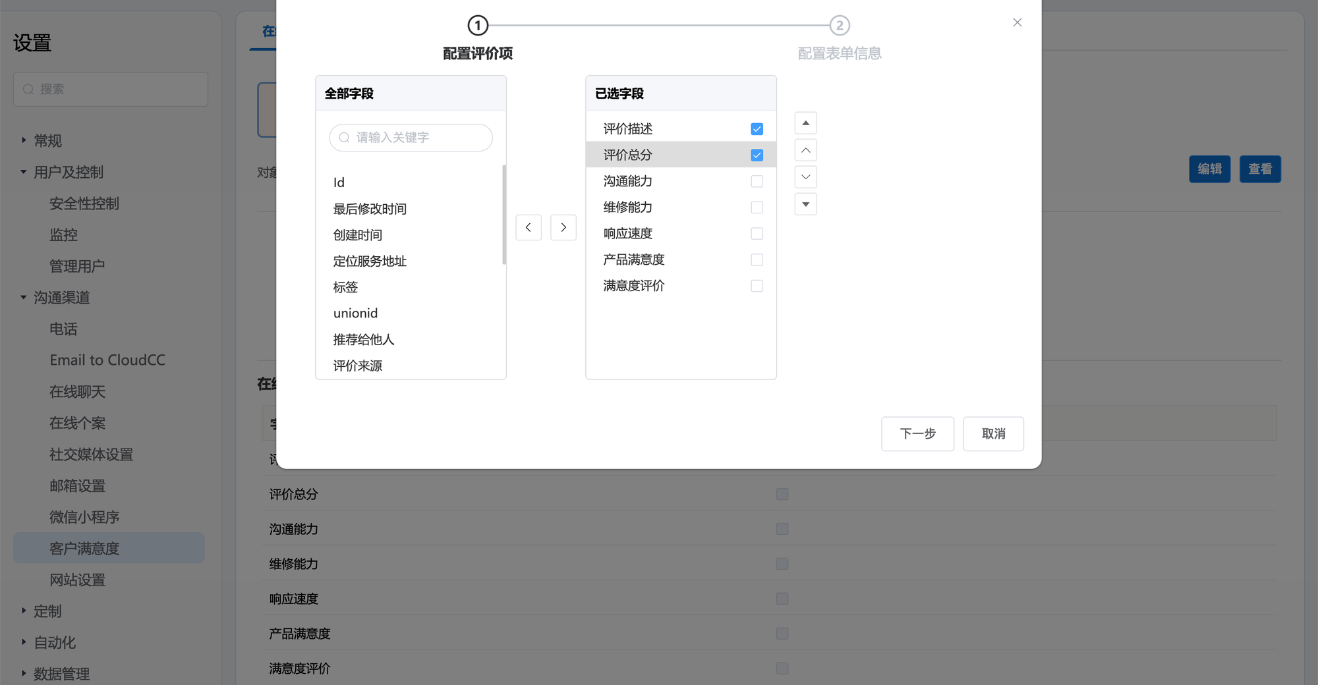The height and width of the screenshot is (685, 1318).
Task: Click the move-down chevron icon
Action: [x=805, y=177]
